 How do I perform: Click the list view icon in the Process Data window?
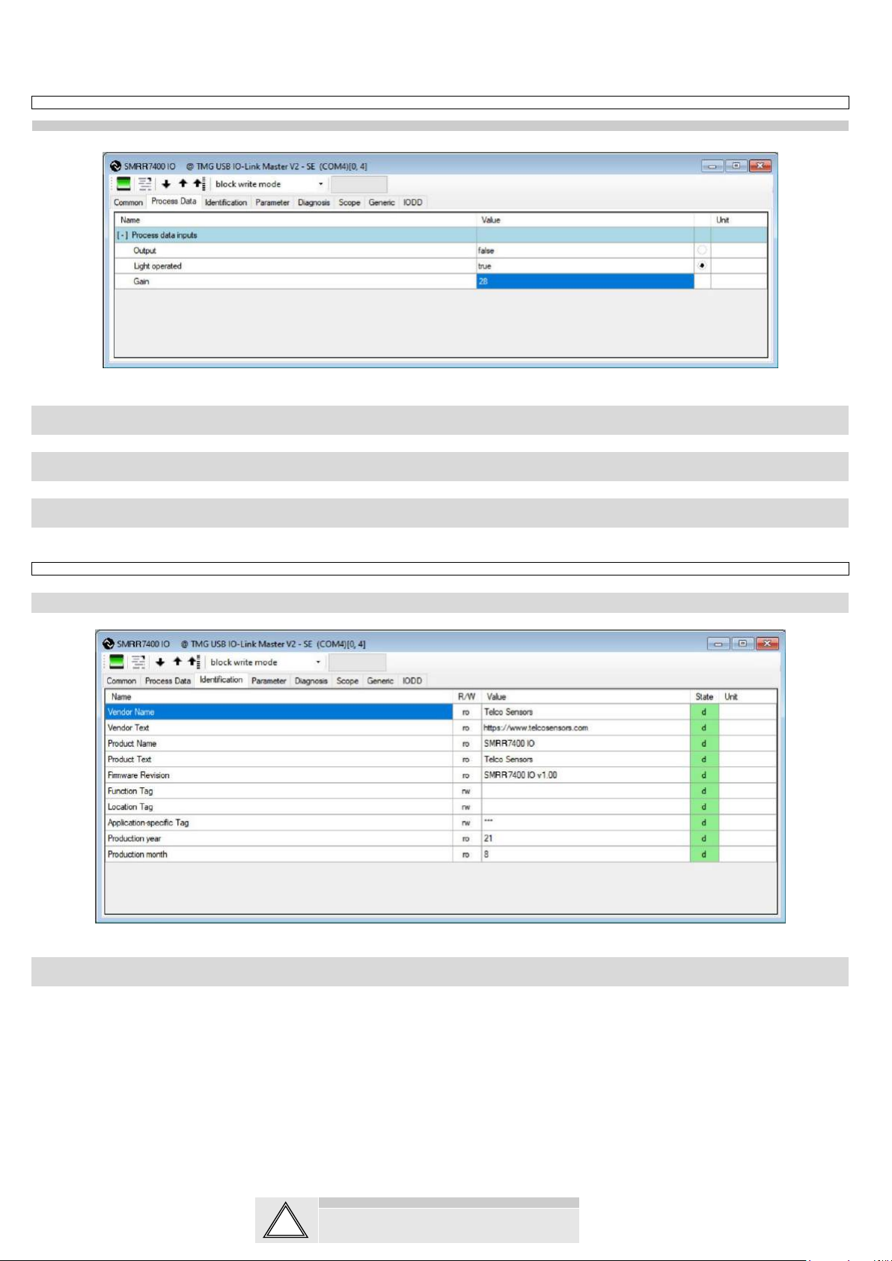(145, 184)
